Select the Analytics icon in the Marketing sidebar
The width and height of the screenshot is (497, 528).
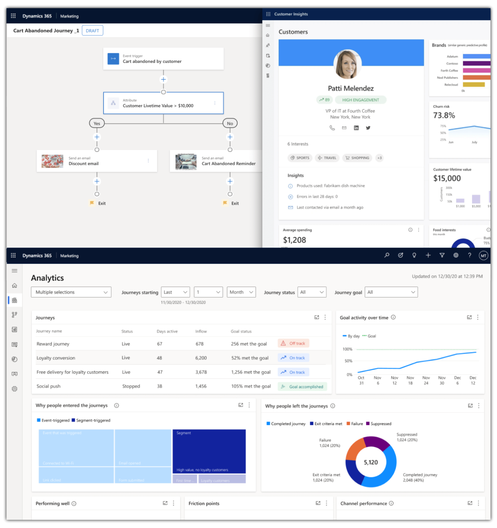(x=14, y=300)
